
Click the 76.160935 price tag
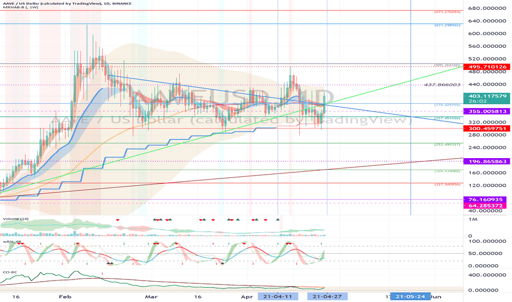coord(485,199)
